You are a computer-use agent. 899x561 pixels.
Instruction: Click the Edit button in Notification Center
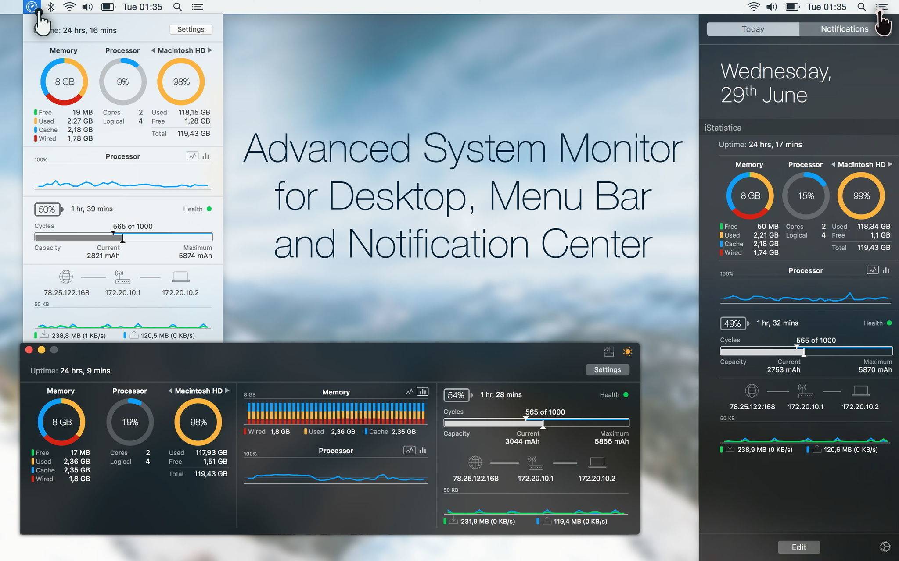(799, 547)
